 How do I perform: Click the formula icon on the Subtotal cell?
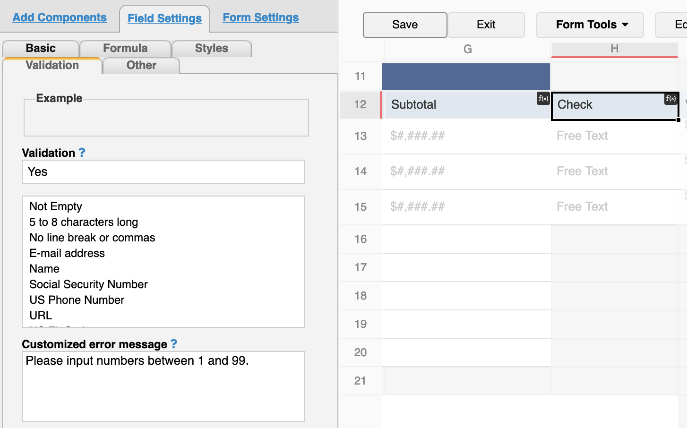pos(543,98)
